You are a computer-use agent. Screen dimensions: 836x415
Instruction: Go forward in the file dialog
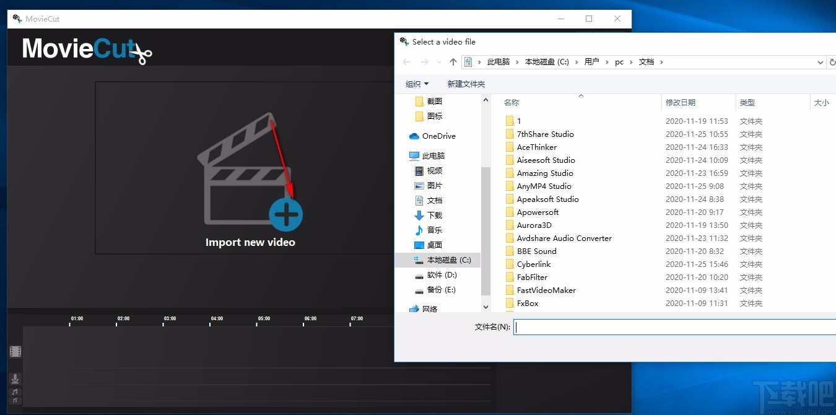click(x=424, y=62)
